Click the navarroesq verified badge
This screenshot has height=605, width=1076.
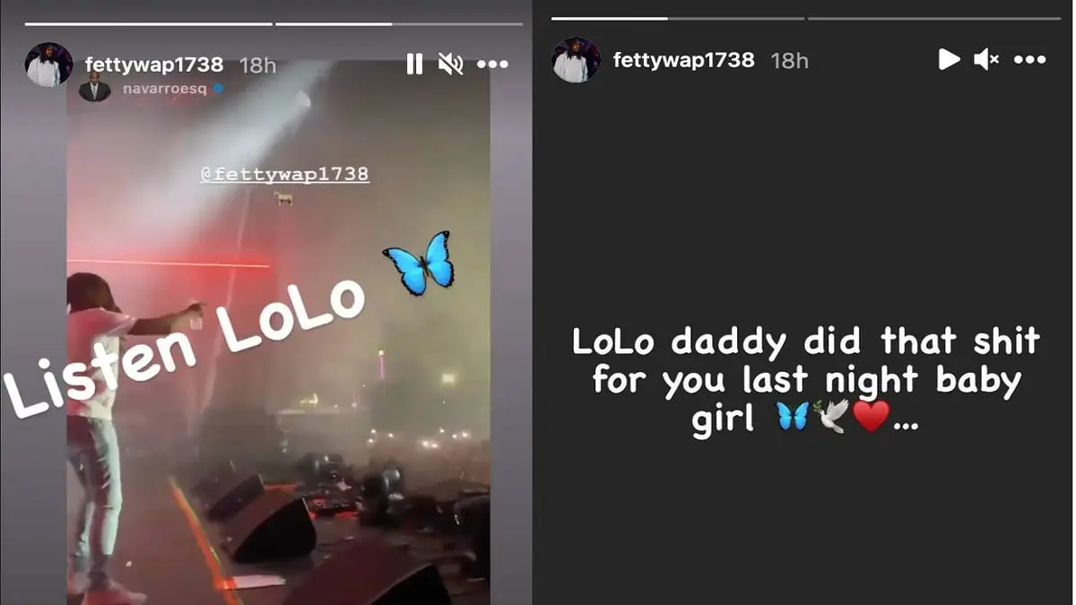218,89
